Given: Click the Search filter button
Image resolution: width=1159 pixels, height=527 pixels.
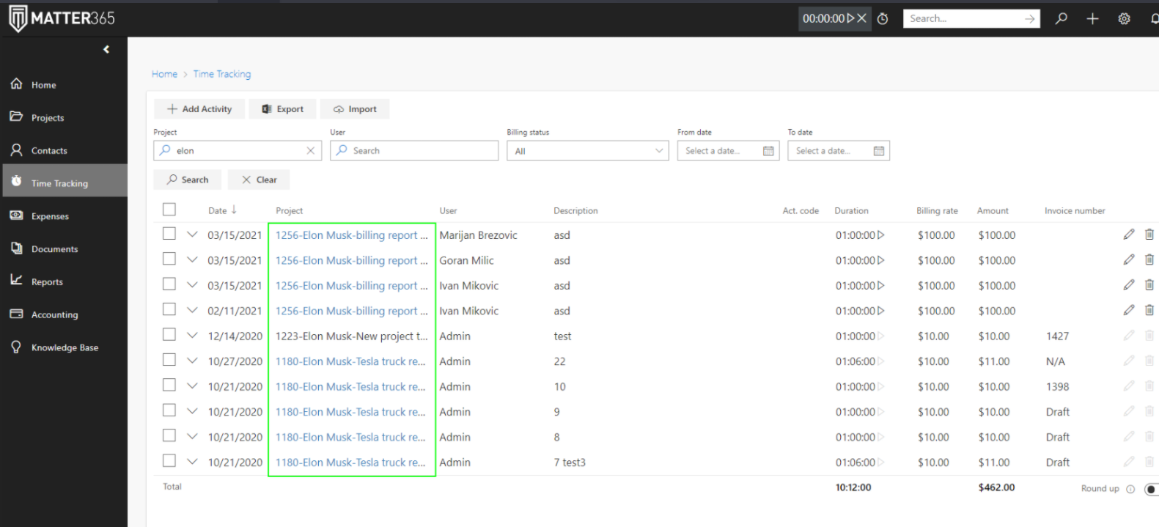Looking at the screenshot, I should pyautogui.click(x=188, y=180).
